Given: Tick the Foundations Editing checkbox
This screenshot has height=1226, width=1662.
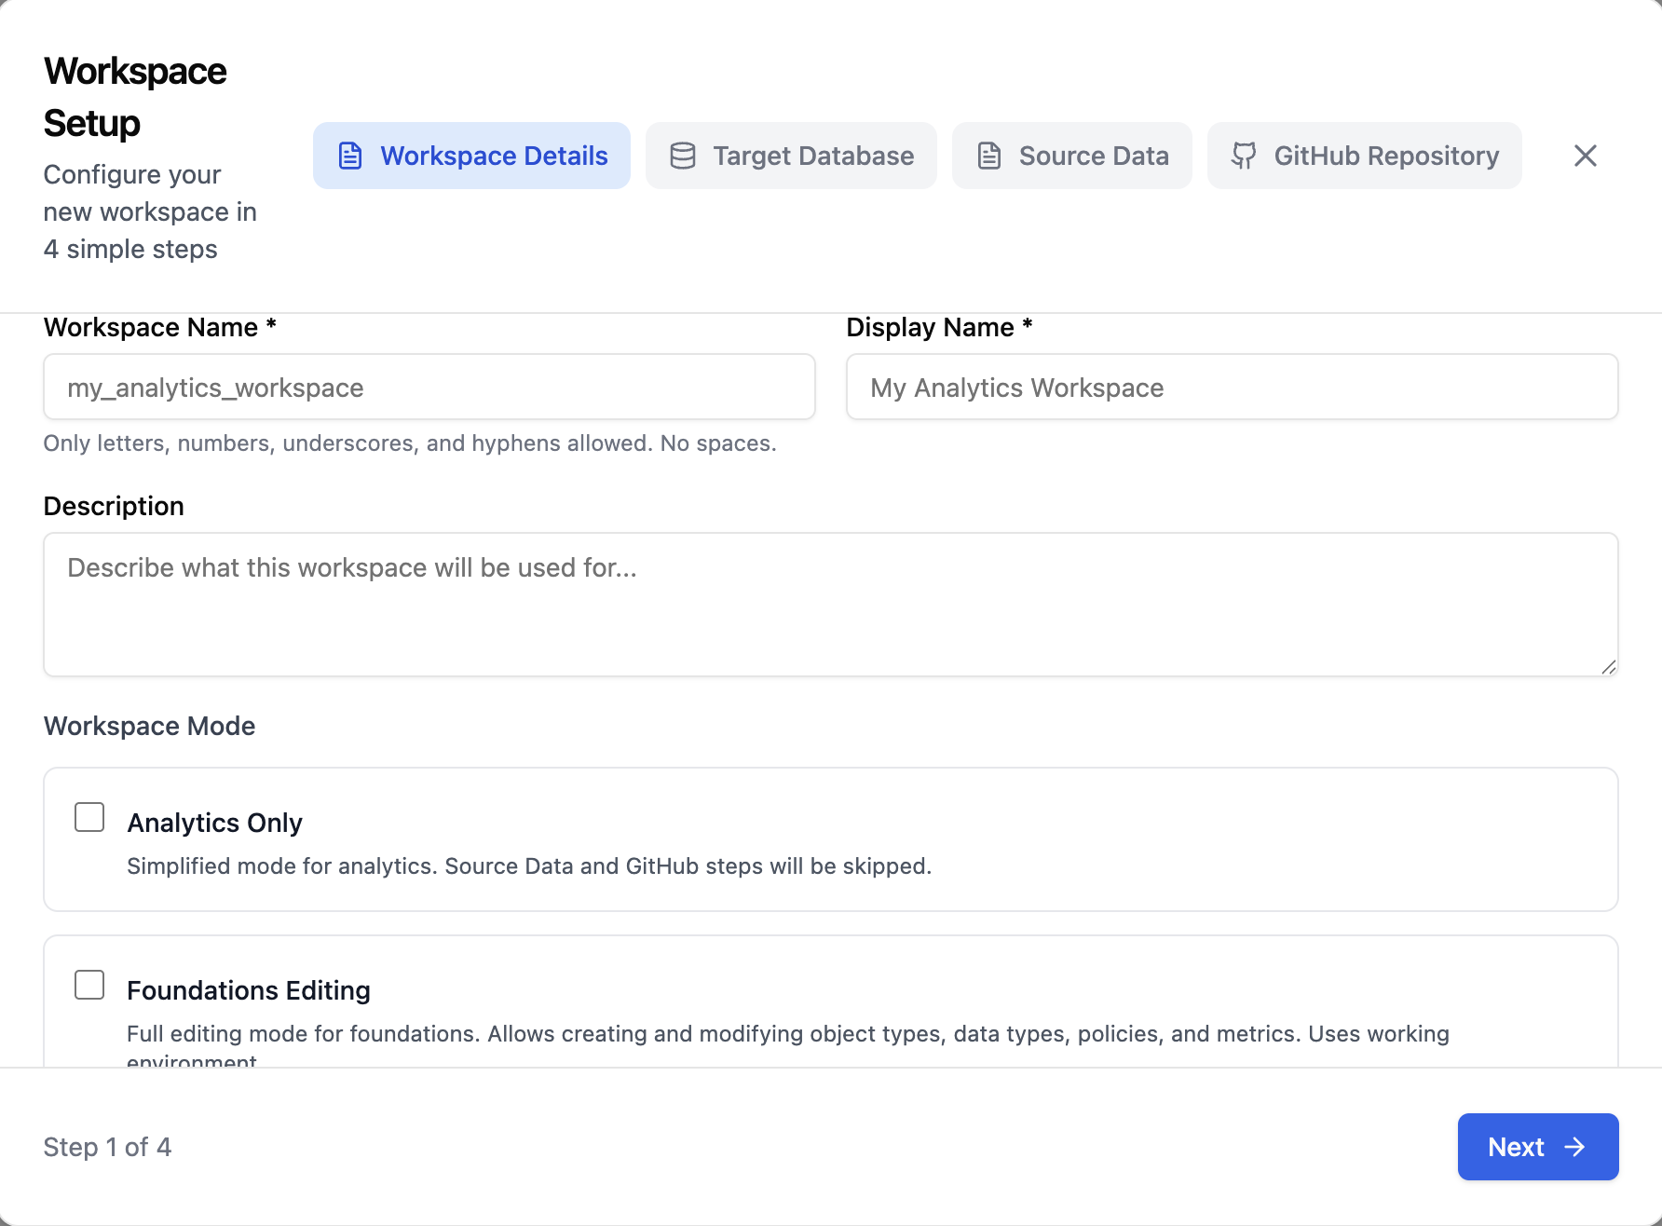Looking at the screenshot, I should [89, 985].
